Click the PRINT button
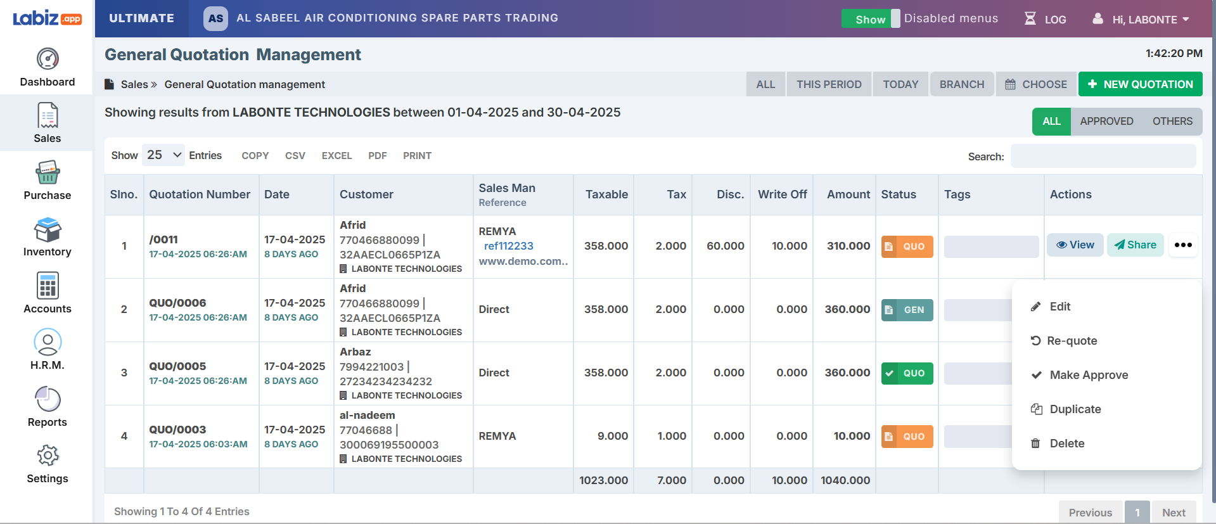This screenshot has height=524, width=1216. pos(417,156)
